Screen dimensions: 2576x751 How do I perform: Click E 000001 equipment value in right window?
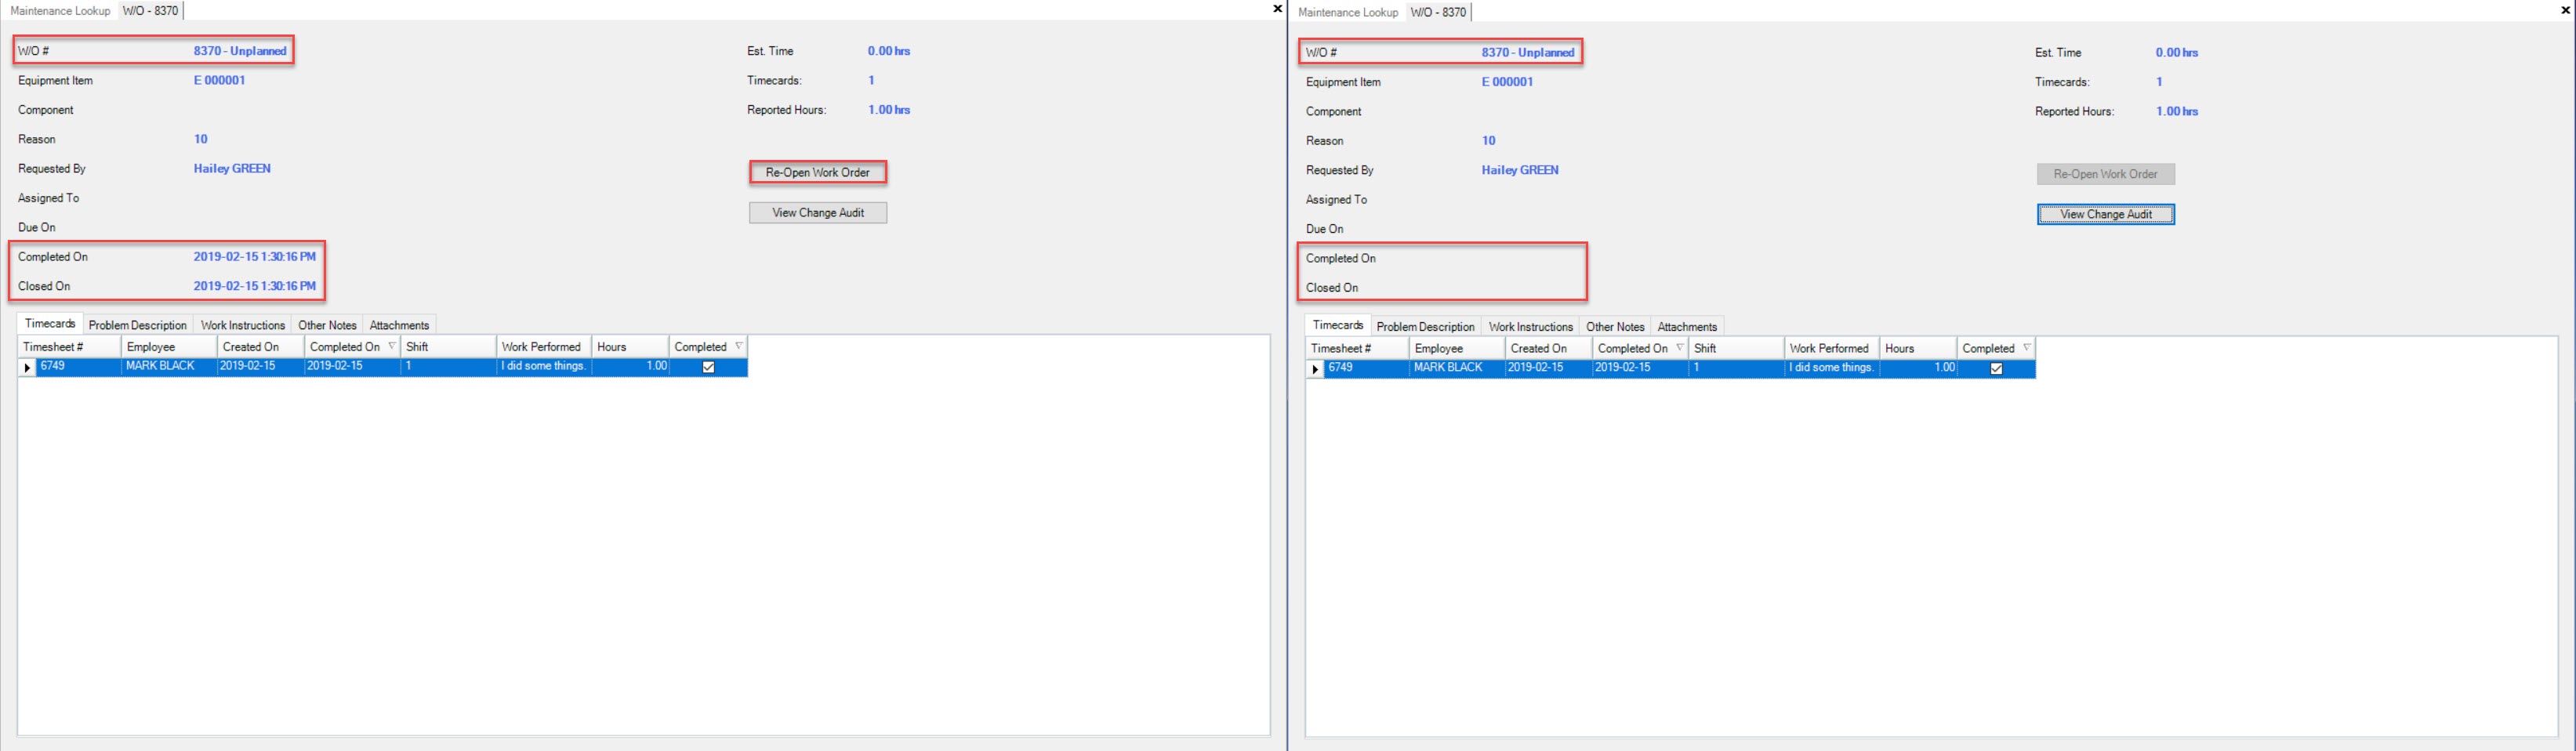click(x=1507, y=83)
